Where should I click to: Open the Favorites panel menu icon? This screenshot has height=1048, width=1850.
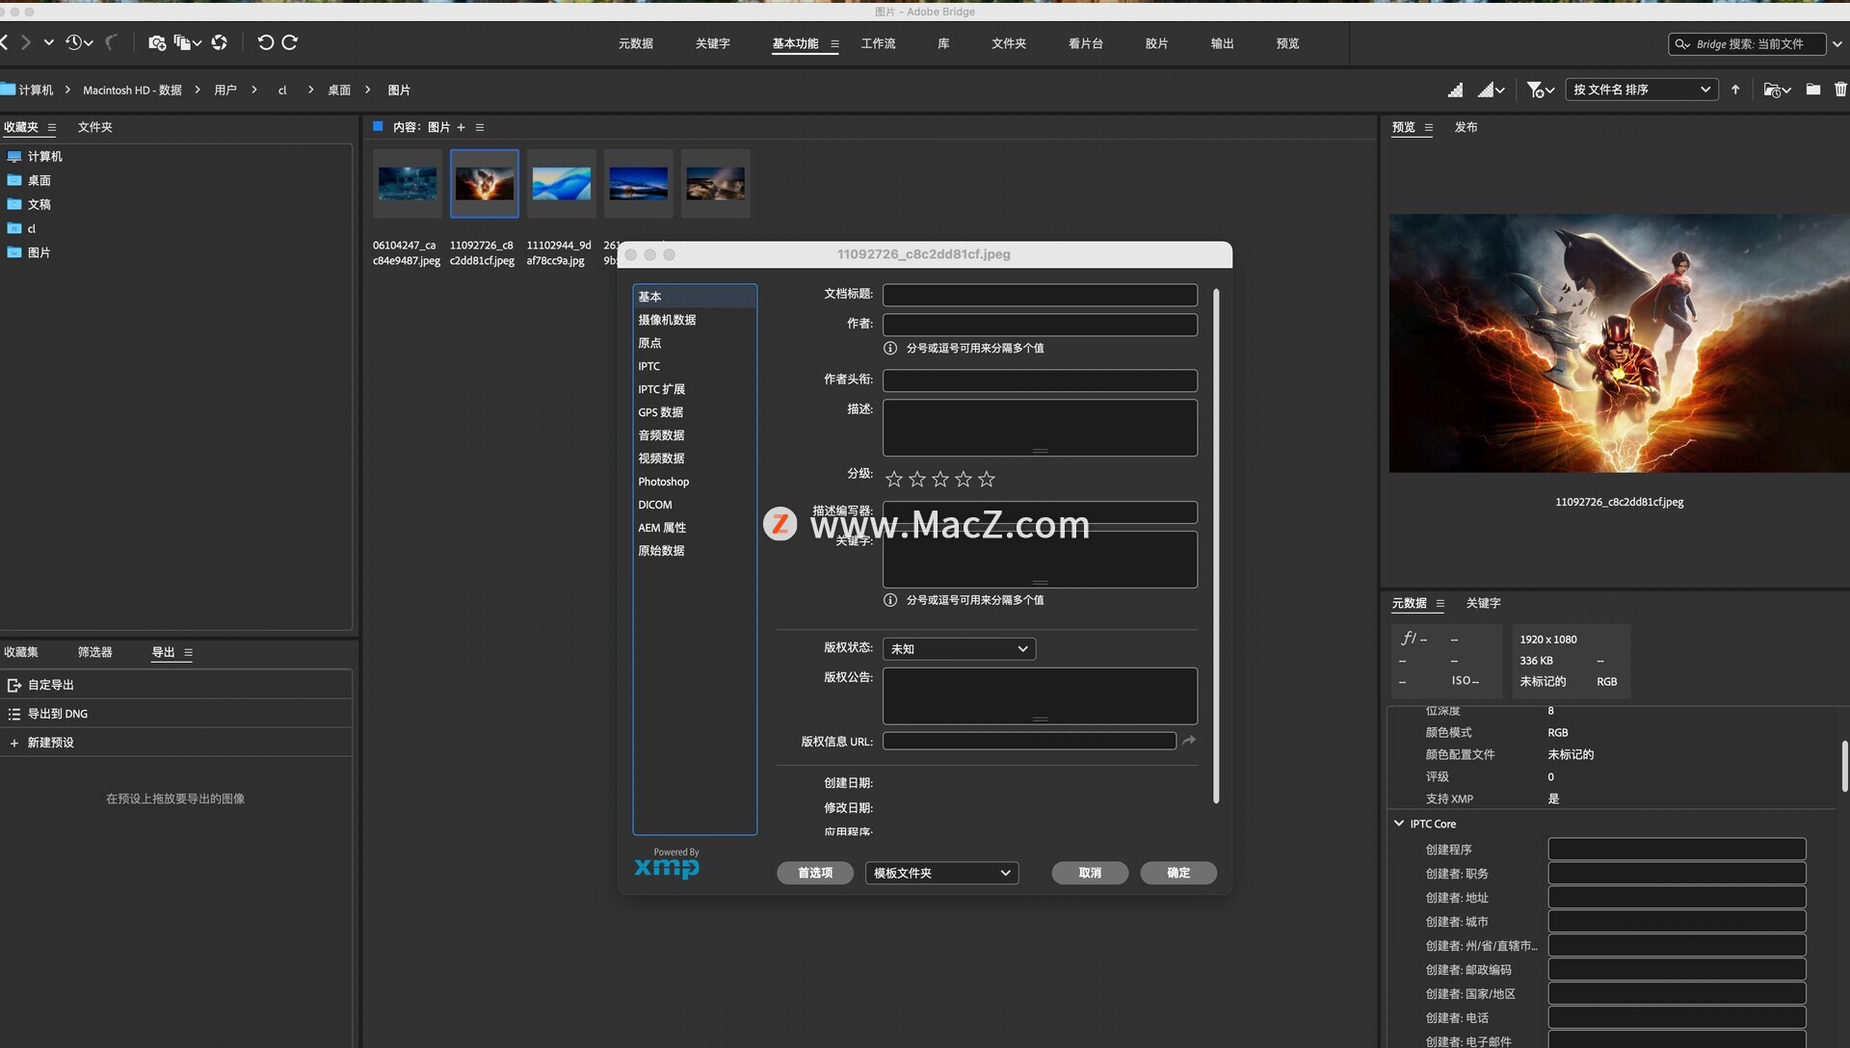pos(52,127)
